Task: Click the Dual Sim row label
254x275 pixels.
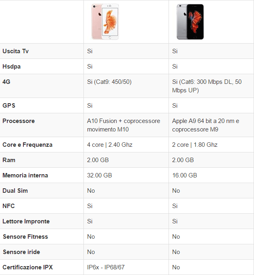Action: pyautogui.click(x=15, y=191)
